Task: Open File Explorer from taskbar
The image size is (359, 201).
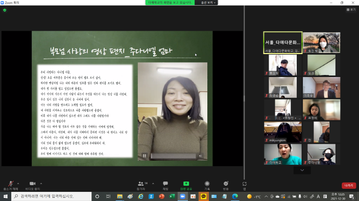Action: [x=119, y=196]
